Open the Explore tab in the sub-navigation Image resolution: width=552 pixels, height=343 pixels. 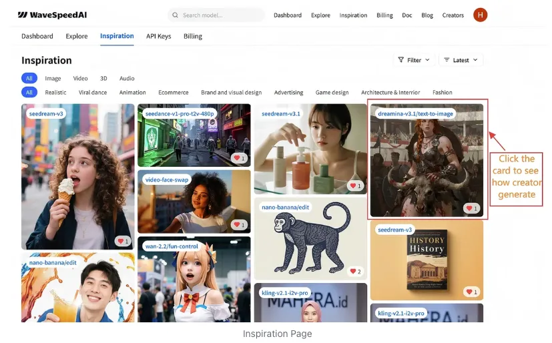(76, 36)
